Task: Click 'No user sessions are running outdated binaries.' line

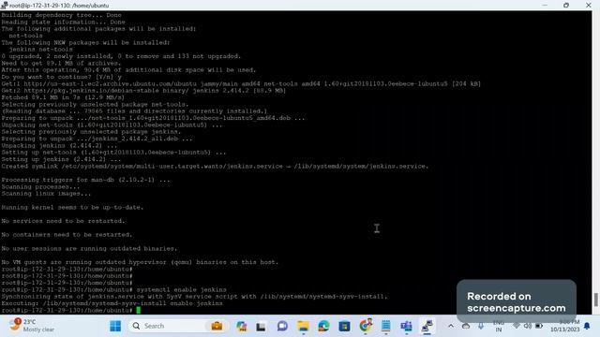Action: click(x=89, y=248)
